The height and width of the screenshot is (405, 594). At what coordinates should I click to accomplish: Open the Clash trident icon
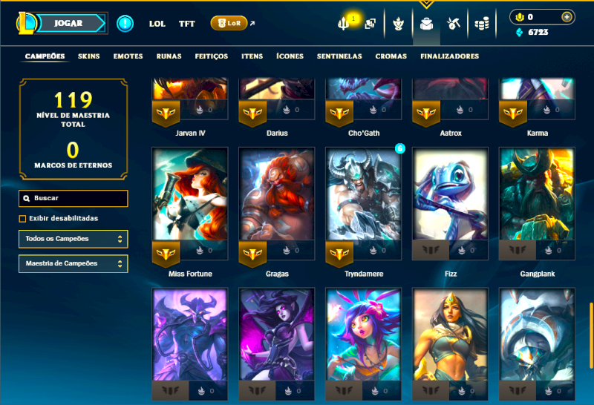343,24
